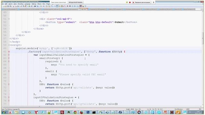Click the Replace toolbar icon
This screenshot has height=115, width=205.
click(37, 6)
